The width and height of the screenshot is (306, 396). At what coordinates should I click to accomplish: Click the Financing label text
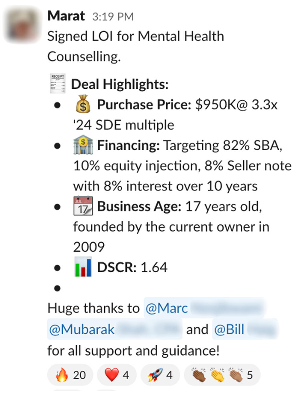click(x=128, y=145)
